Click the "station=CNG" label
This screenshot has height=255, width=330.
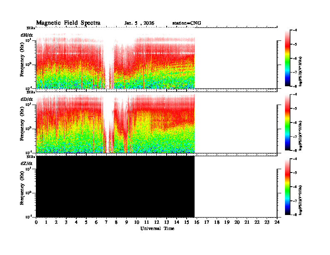click(x=187, y=23)
